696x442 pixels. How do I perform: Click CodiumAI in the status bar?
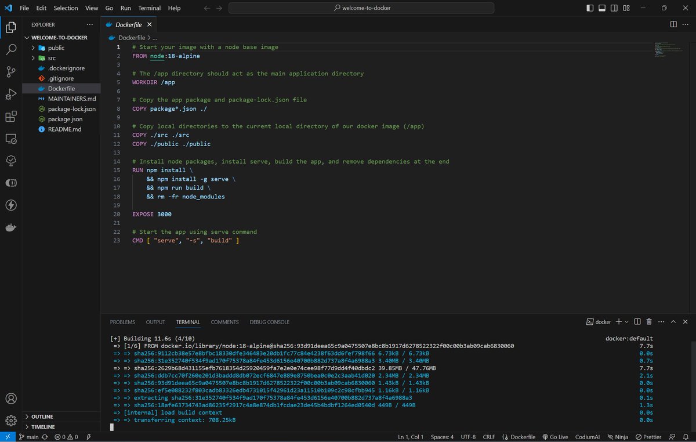point(587,437)
